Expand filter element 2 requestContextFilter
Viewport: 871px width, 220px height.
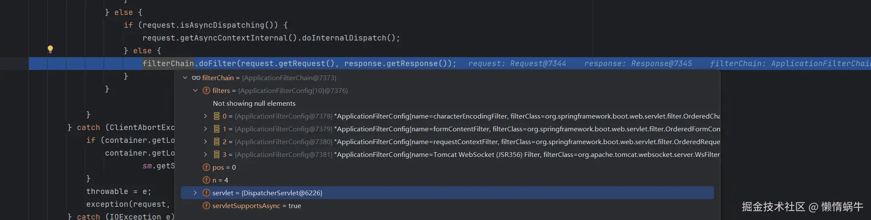(x=206, y=142)
